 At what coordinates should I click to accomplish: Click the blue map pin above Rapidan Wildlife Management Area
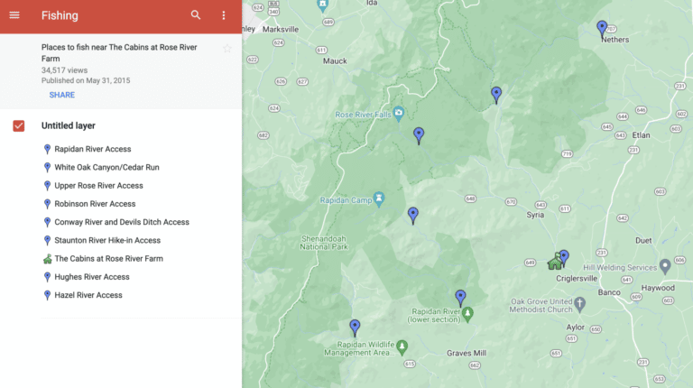355,328
